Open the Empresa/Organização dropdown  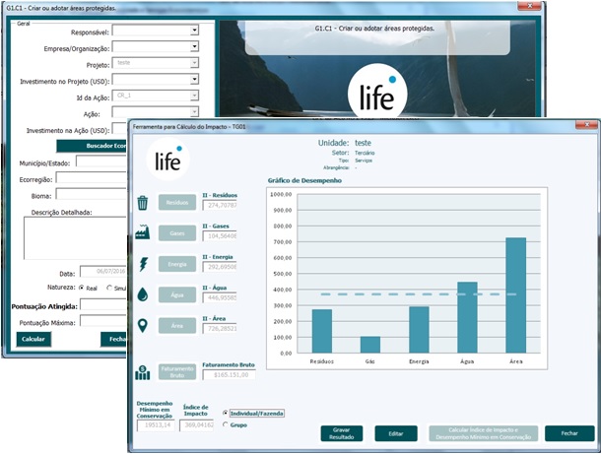[x=195, y=46]
